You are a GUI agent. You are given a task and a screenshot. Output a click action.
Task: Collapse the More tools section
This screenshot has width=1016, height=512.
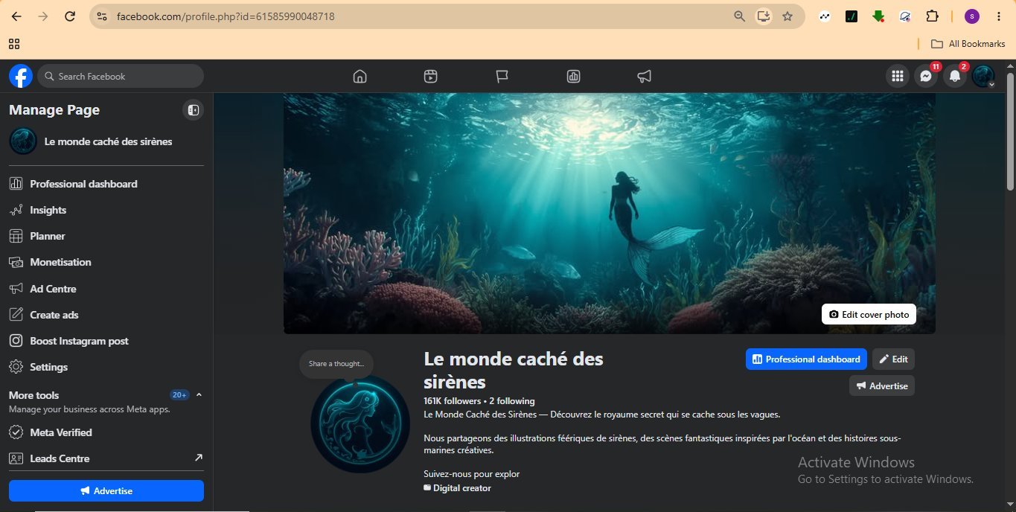(199, 395)
